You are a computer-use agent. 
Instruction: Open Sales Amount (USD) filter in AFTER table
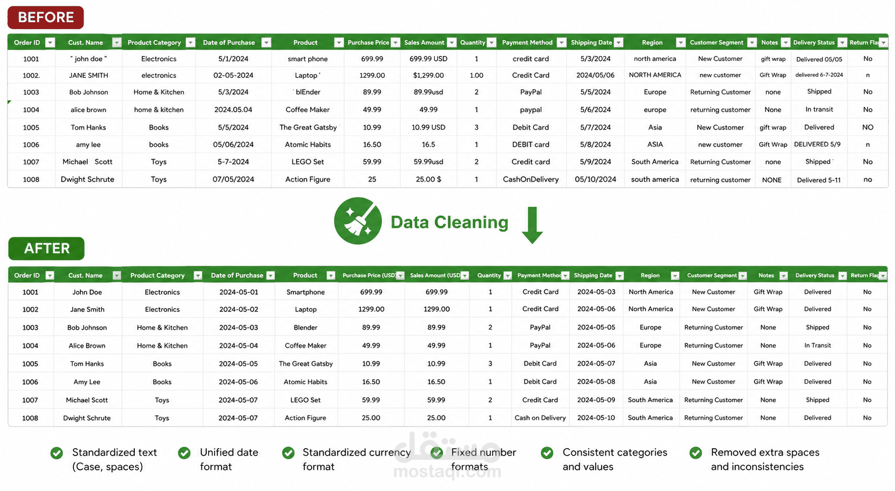465,275
